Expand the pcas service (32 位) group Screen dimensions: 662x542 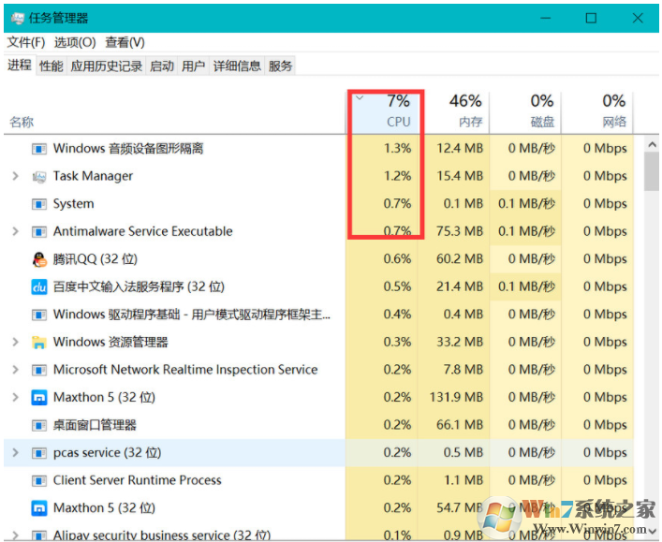[x=16, y=452]
